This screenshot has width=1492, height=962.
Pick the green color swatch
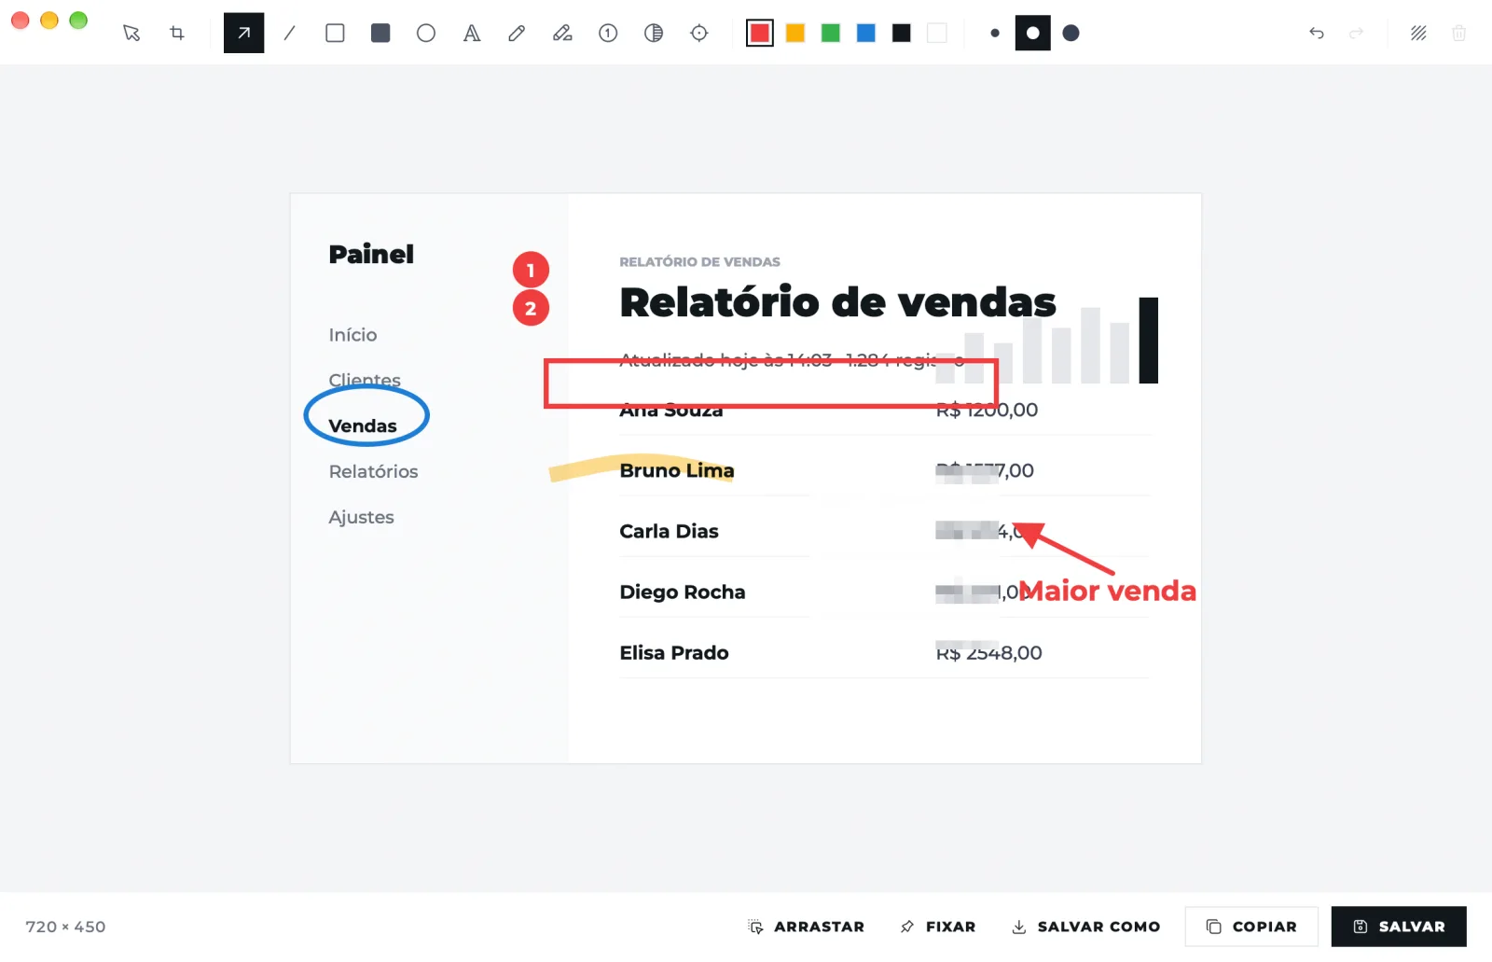831,34
